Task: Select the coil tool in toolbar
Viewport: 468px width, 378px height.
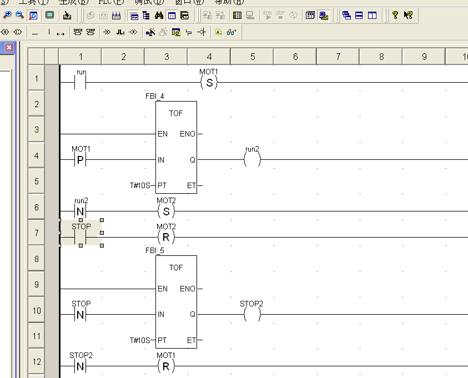Action: 18,32
